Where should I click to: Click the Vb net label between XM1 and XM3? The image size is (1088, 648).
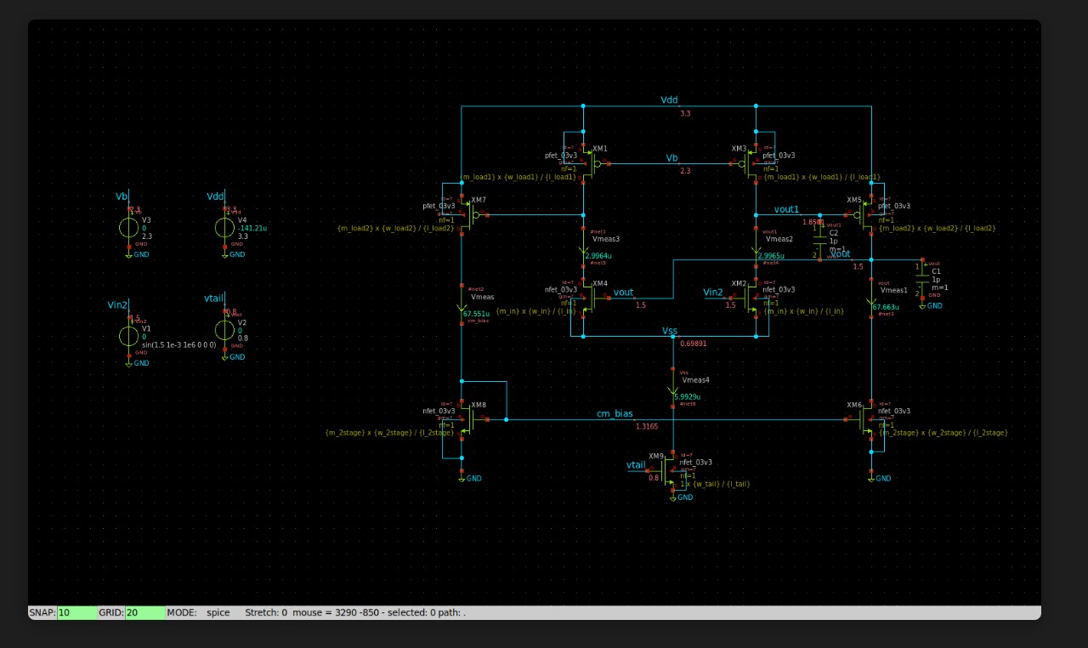click(671, 158)
